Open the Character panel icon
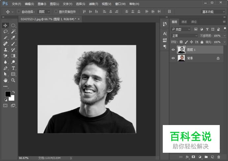This screenshot has height=161, width=228. click(x=165, y=34)
